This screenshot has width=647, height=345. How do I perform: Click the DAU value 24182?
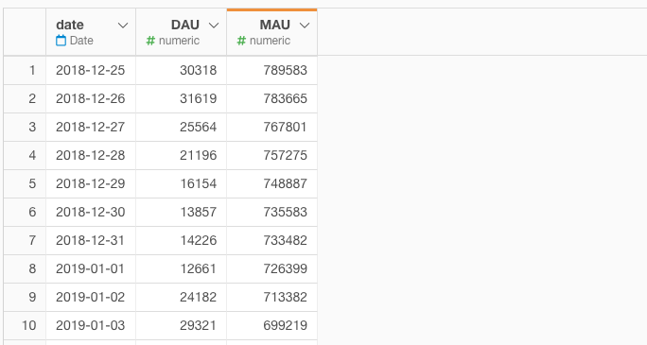(198, 297)
